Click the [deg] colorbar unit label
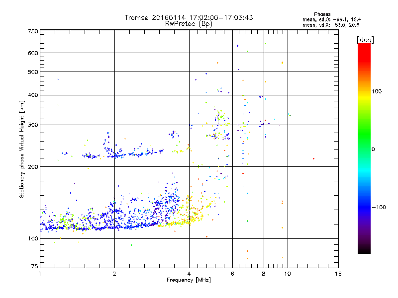Screen dimensions: 398x298 coord(365,40)
